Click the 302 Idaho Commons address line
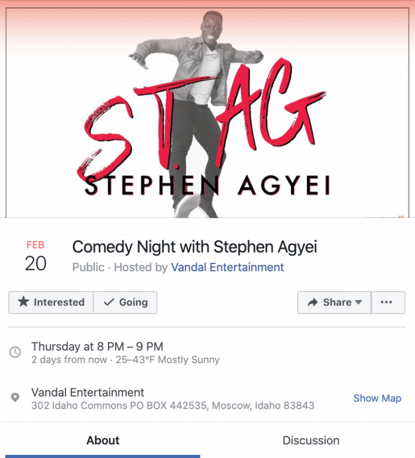This screenshot has height=458, width=415. [172, 406]
